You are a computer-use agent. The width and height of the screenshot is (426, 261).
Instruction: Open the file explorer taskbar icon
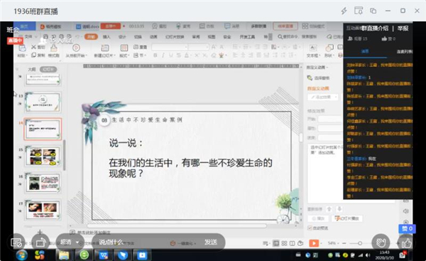[x=64, y=255]
